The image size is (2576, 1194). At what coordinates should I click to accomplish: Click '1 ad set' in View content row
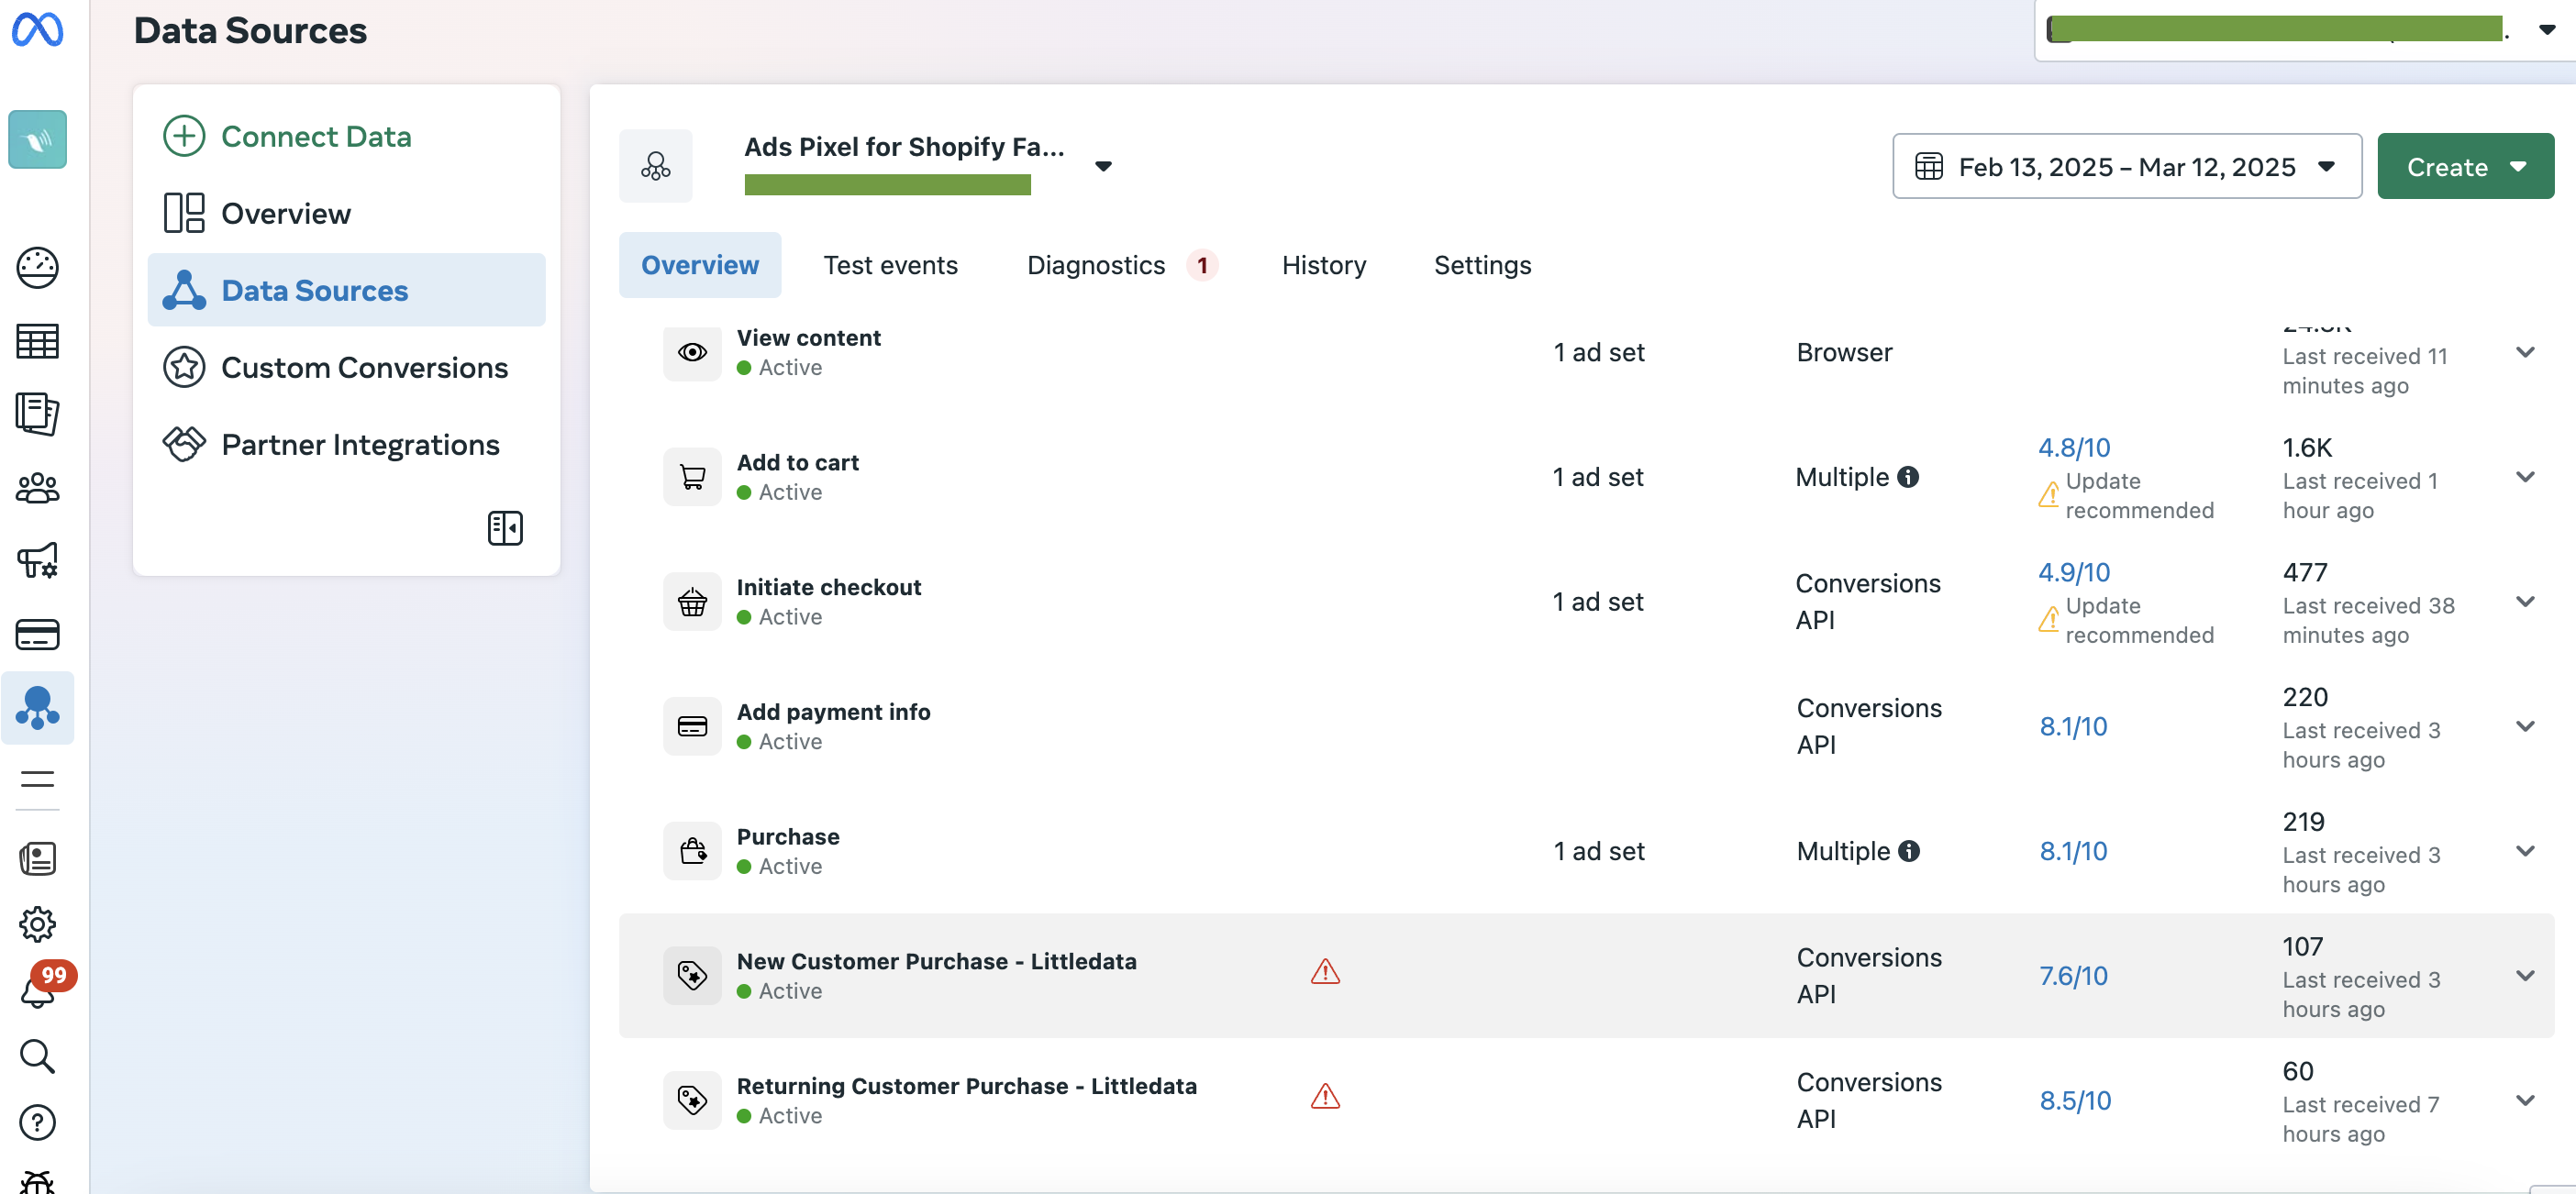1599,352
